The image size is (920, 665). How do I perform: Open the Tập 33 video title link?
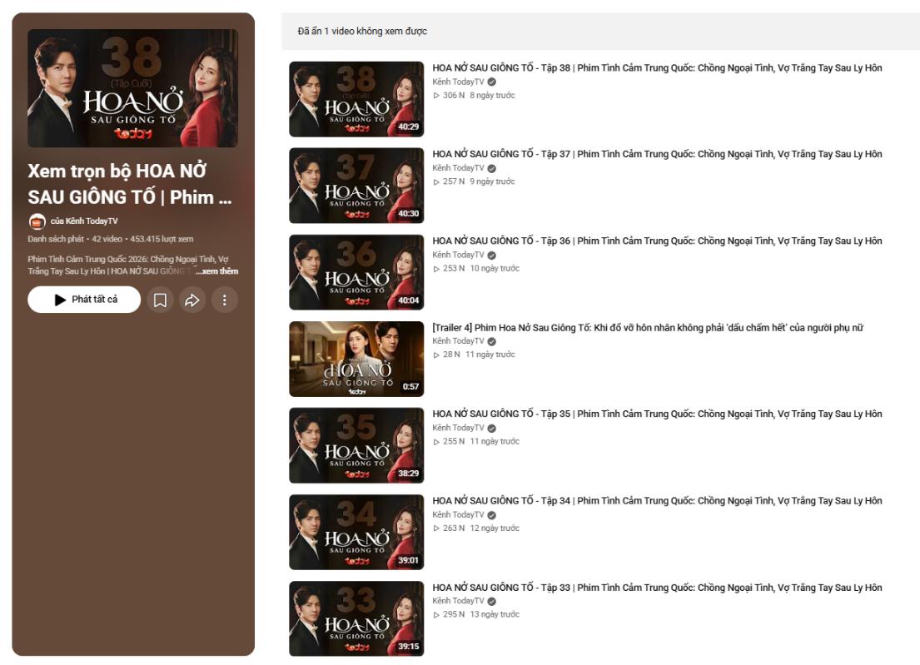point(657,587)
